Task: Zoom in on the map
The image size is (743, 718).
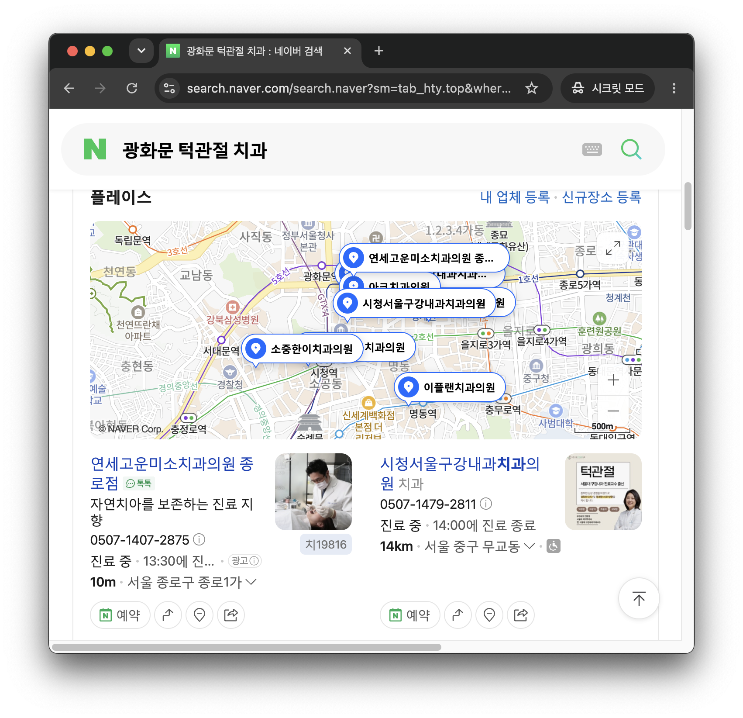Action: tap(613, 380)
